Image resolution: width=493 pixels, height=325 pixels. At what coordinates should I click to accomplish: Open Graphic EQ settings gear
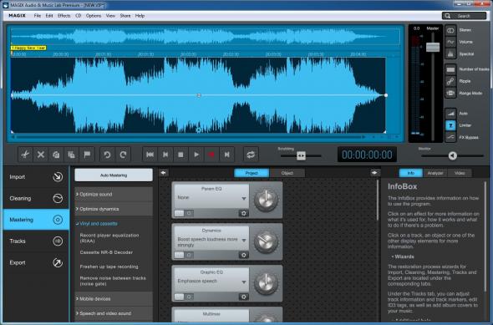click(x=244, y=297)
